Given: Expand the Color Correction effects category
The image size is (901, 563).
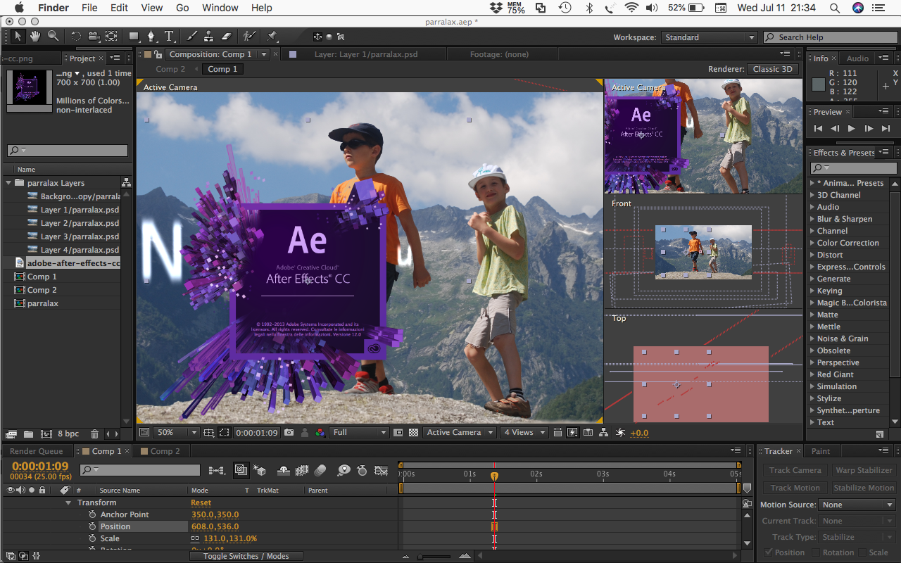Looking at the screenshot, I should (x=812, y=243).
